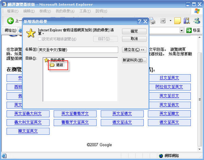Click the yellow note icon in toolbar
The height and width of the screenshot is (160, 204).
[177, 21]
